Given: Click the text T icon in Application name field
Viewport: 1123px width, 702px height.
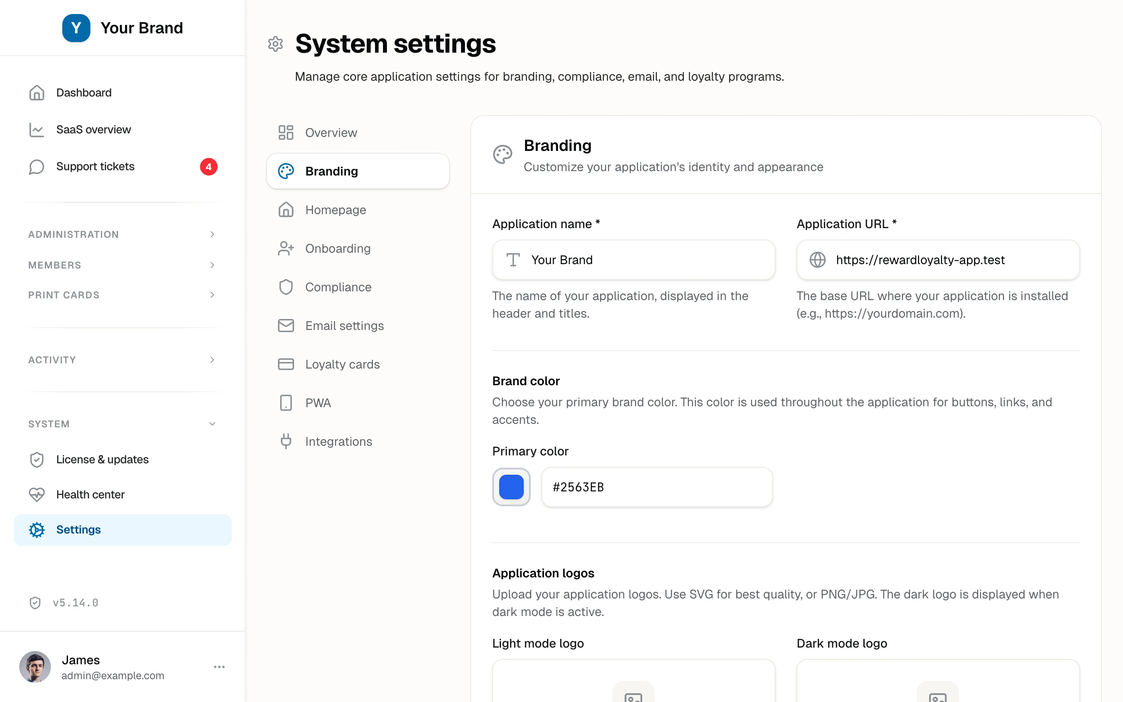Looking at the screenshot, I should (x=513, y=260).
